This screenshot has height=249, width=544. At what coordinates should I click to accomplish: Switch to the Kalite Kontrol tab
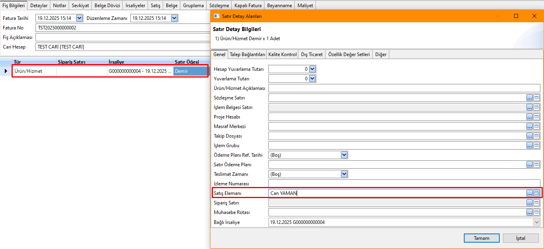coord(282,54)
